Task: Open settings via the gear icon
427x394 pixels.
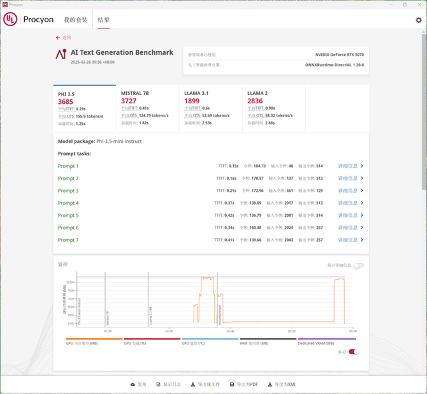Action: point(418,20)
